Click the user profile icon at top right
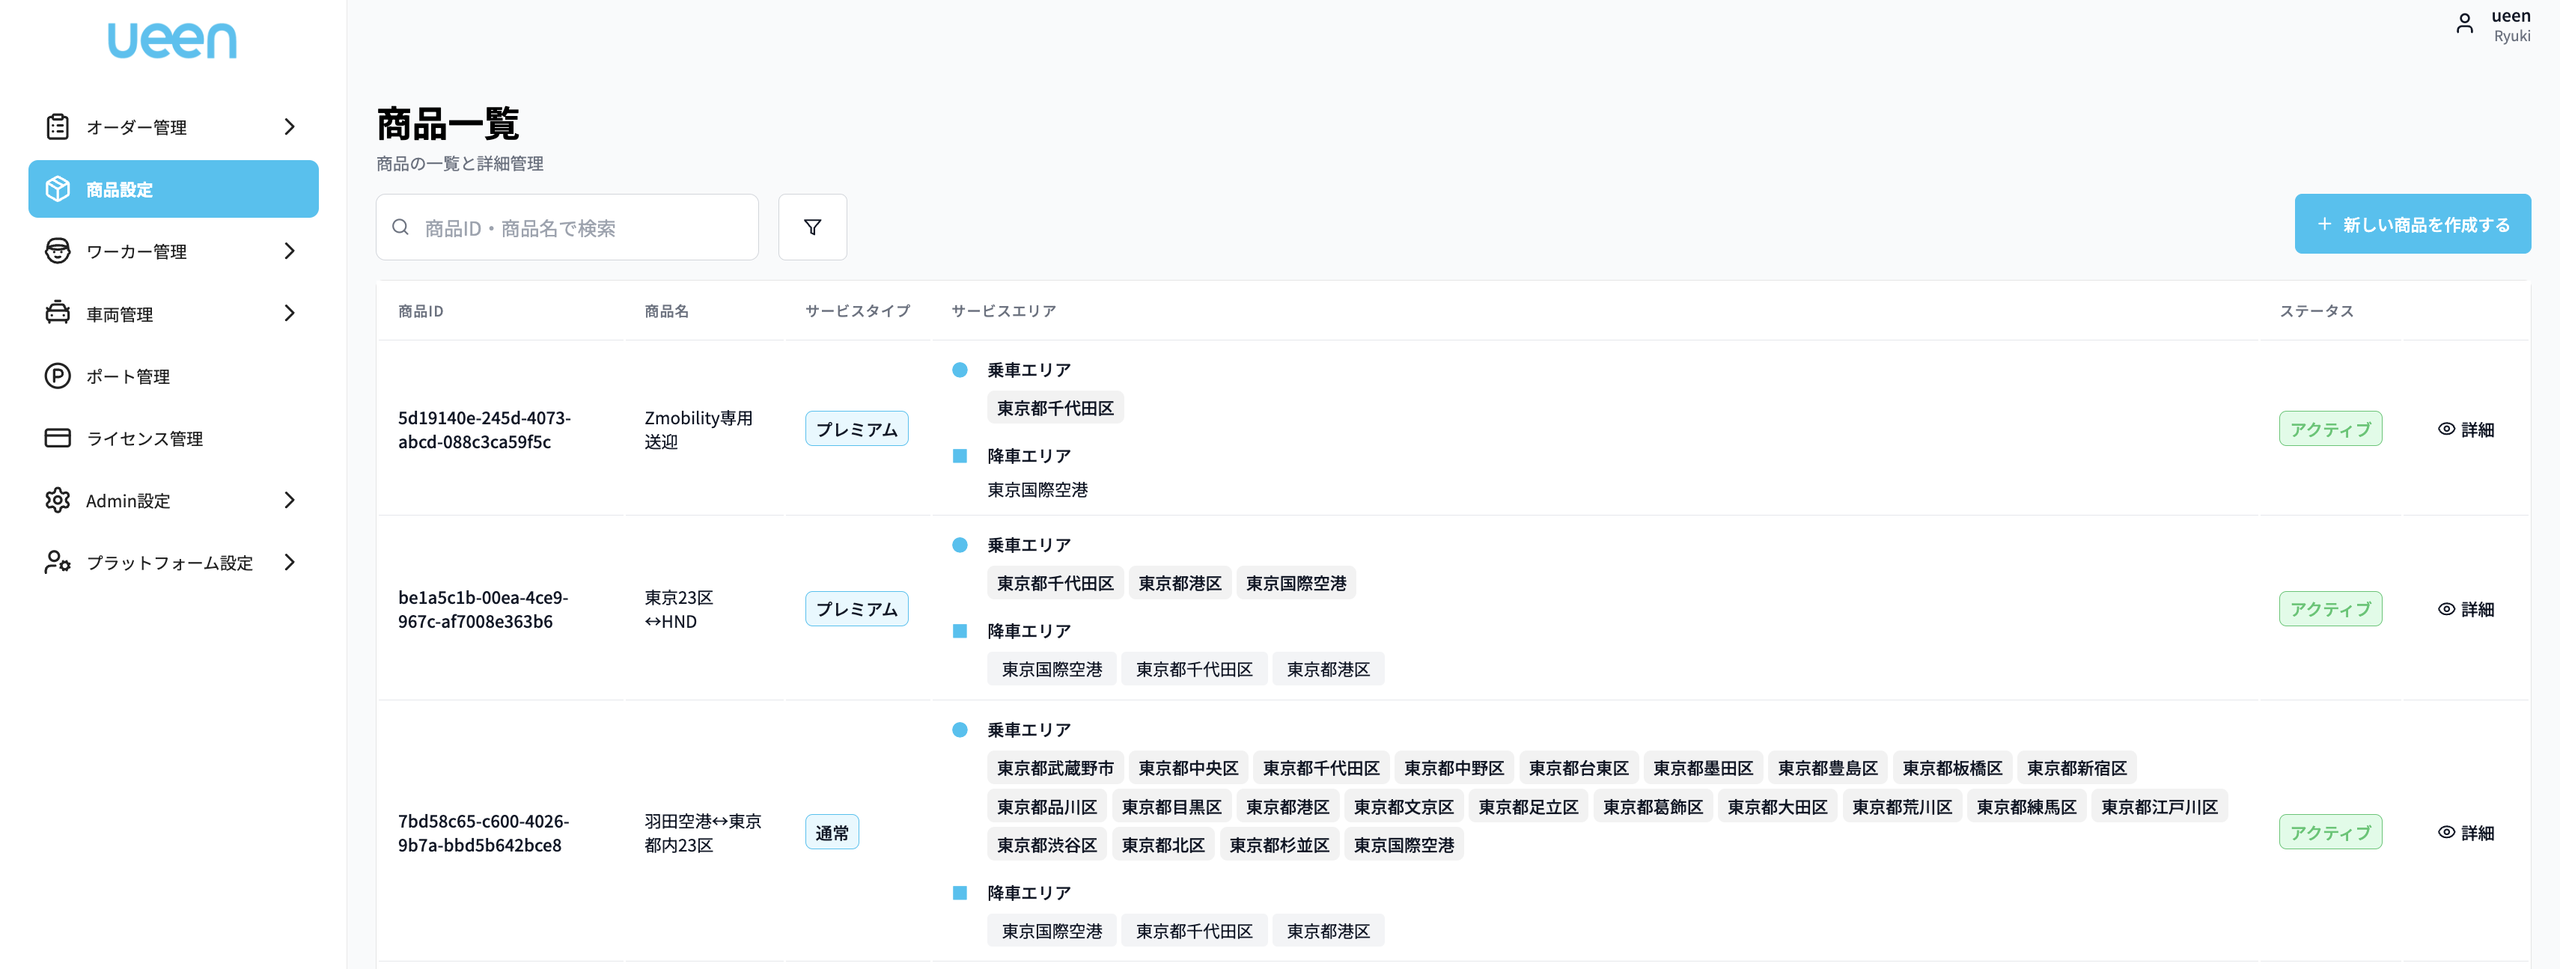 2463,24
